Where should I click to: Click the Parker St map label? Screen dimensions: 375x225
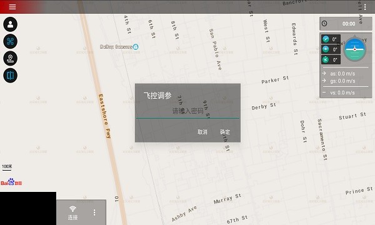click(275, 80)
